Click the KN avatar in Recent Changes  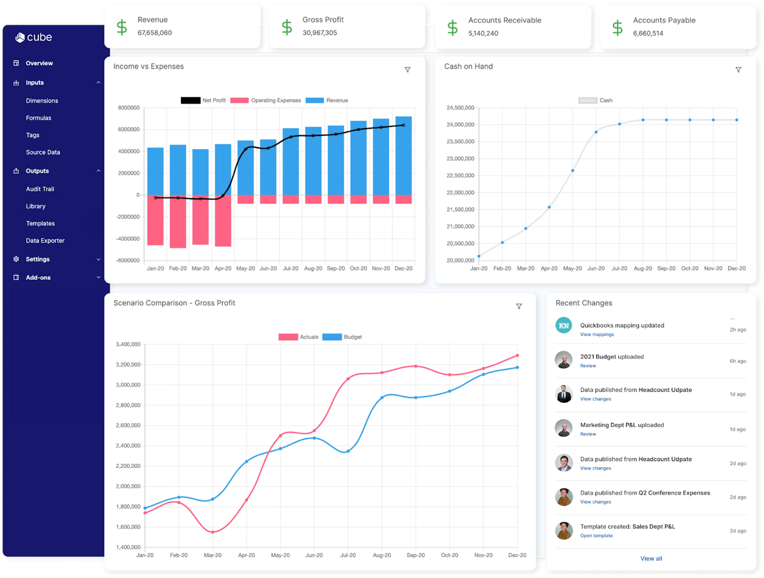[563, 326]
